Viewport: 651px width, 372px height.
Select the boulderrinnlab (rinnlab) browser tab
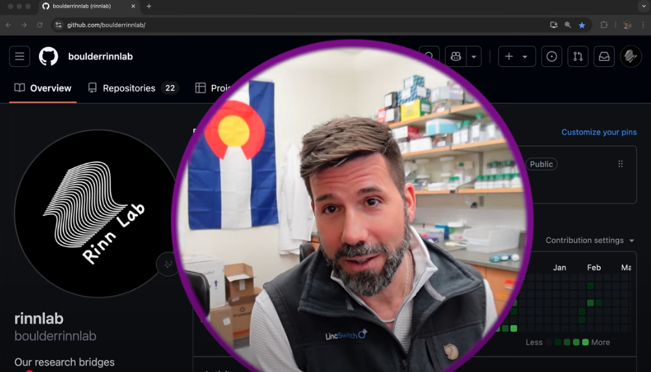(x=89, y=6)
